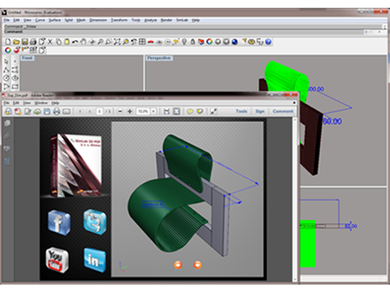Open the SimLab menu in Rhino

click(182, 20)
